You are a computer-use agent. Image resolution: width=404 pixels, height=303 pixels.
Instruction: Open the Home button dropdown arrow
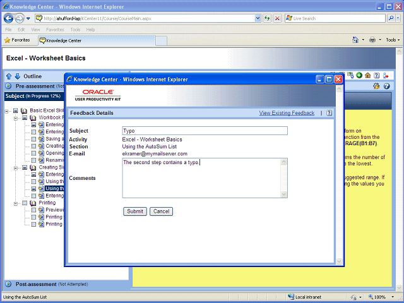click(363, 40)
